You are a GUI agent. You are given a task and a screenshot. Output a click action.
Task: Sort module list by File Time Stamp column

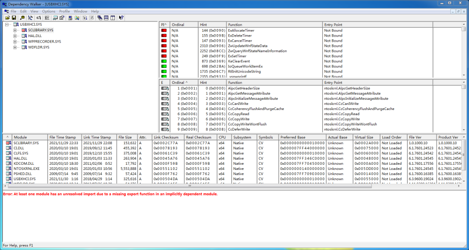pos(63,137)
